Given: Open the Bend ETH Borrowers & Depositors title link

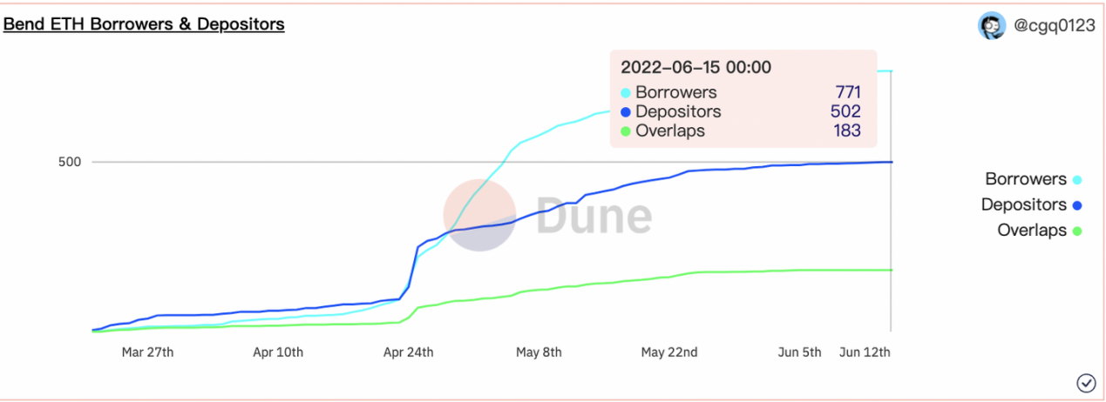Looking at the screenshot, I should click(144, 24).
